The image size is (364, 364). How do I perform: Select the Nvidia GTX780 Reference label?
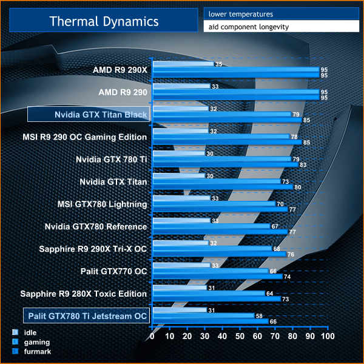click(x=96, y=226)
